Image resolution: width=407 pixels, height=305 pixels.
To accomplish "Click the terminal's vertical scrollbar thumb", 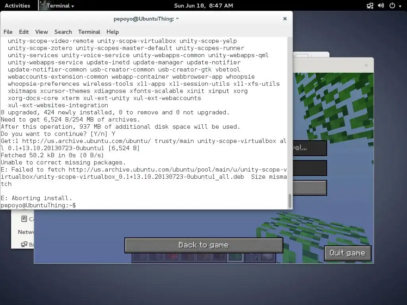I will click(290, 201).
